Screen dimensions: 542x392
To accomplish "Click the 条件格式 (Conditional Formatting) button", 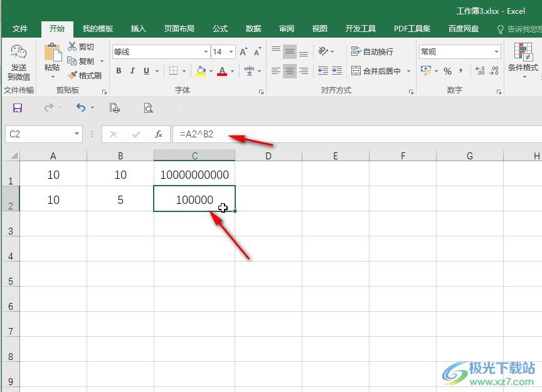I will point(523,58).
